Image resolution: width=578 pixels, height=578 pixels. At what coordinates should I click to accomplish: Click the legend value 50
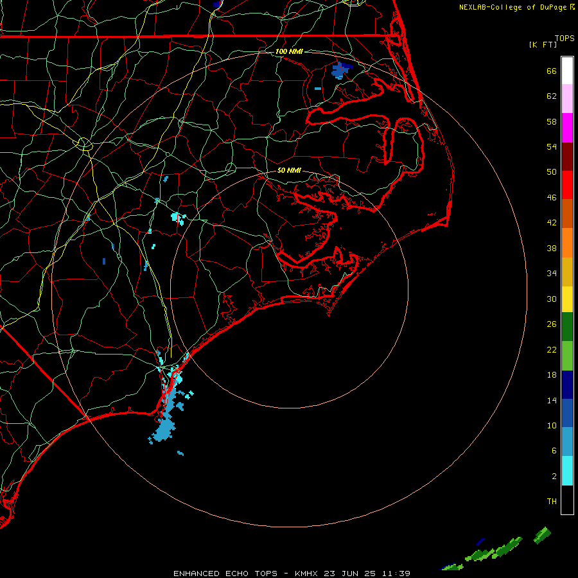552,172
